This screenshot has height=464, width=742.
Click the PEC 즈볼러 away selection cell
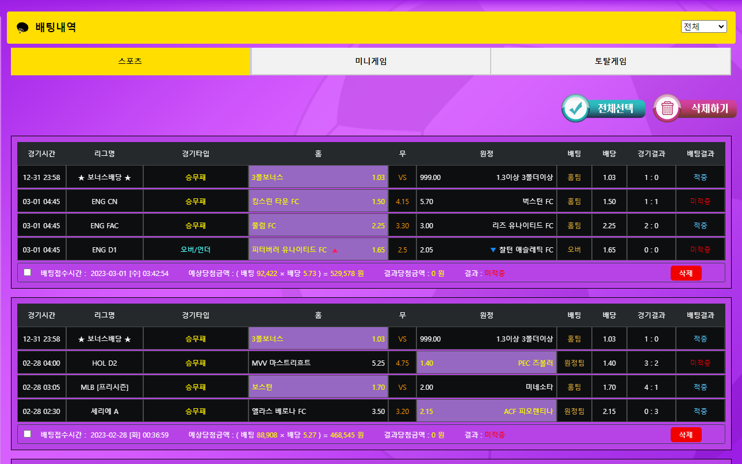click(x=486, y=363)
